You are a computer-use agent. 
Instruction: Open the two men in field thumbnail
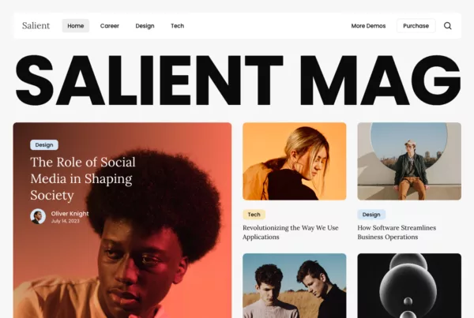point(295,286)
